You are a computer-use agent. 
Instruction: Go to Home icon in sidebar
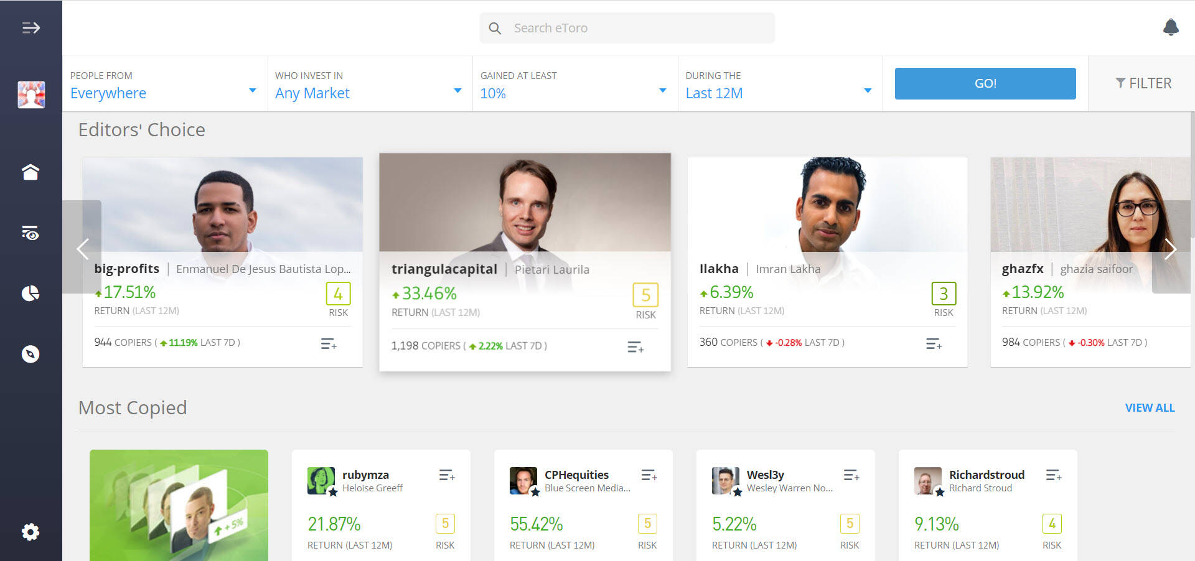[30, 172]
